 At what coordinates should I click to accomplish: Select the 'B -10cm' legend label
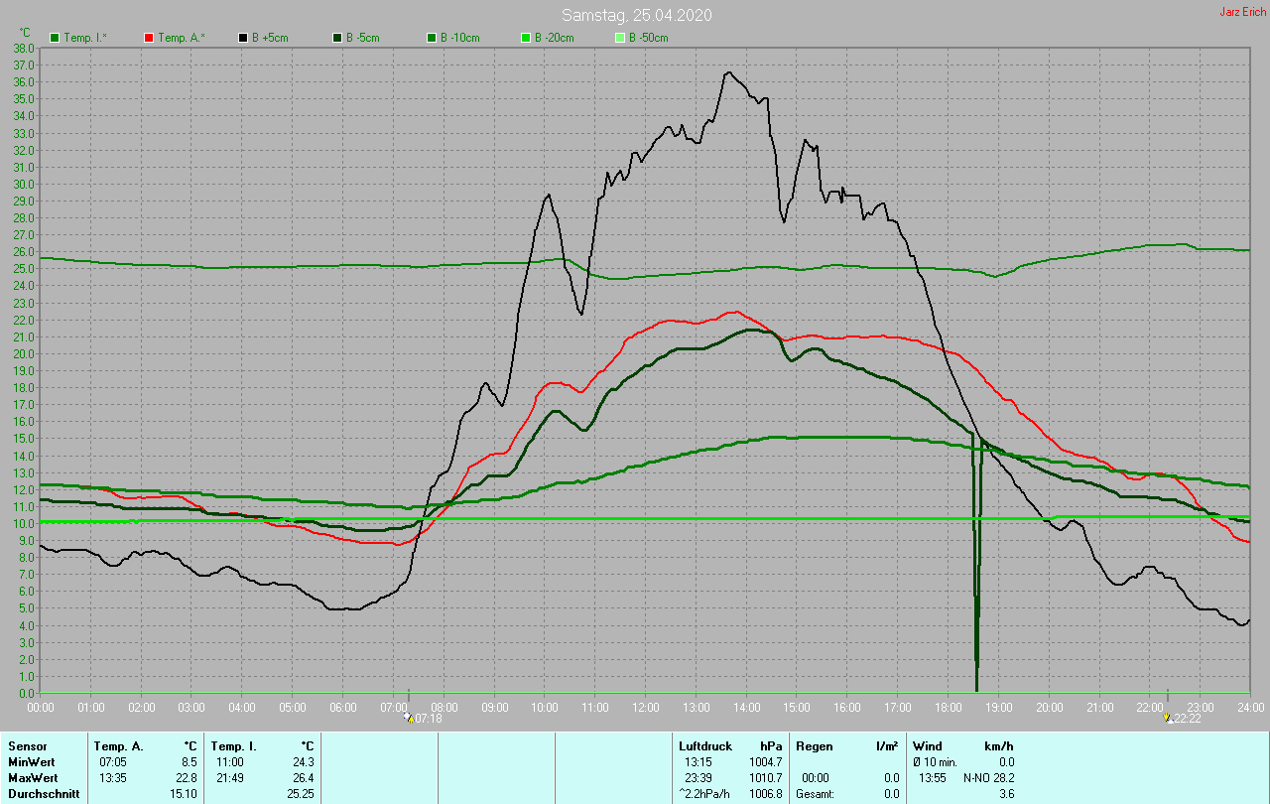tap(461, 38)
